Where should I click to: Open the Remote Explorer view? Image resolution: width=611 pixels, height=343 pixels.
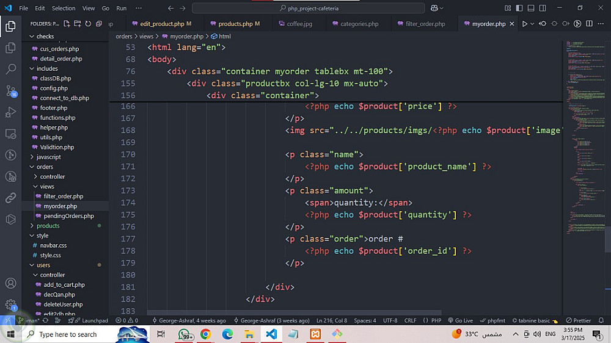click(10, 134)
